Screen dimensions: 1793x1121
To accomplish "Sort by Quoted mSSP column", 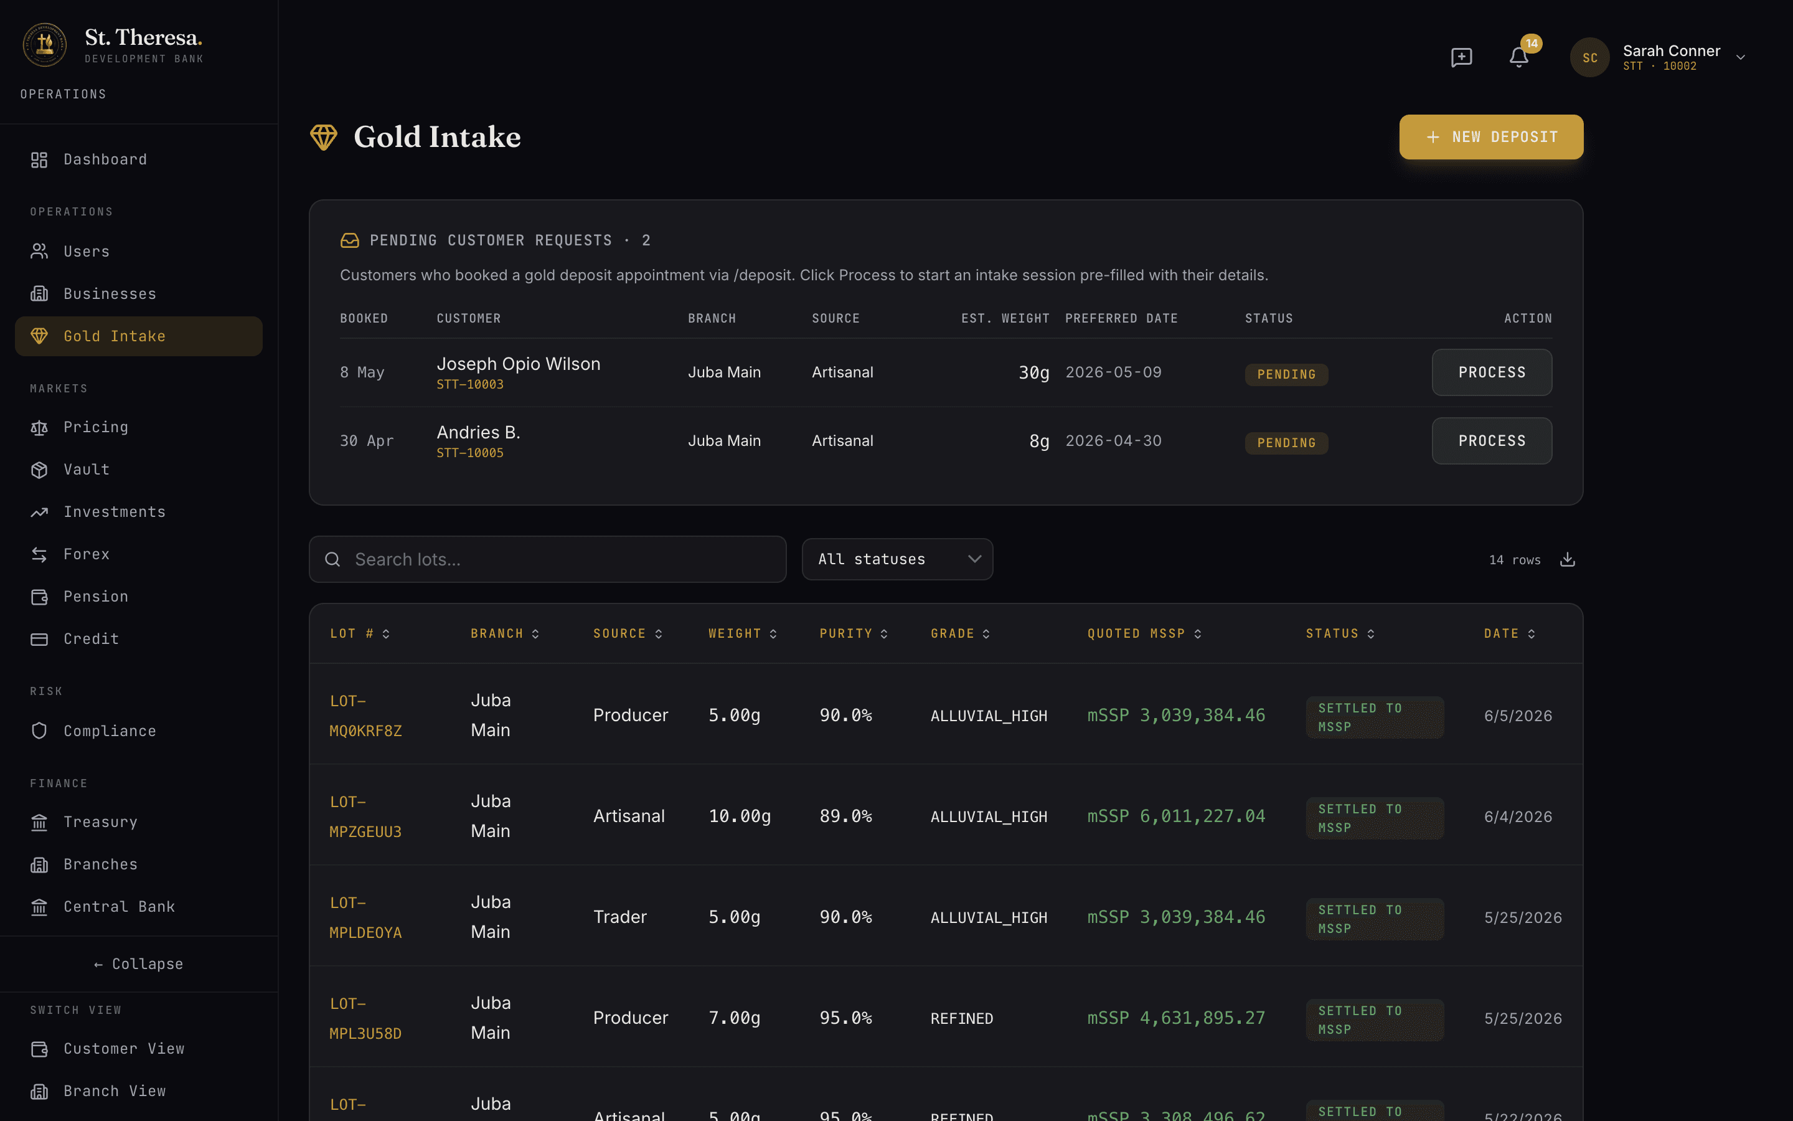I will pos(1145,633).
